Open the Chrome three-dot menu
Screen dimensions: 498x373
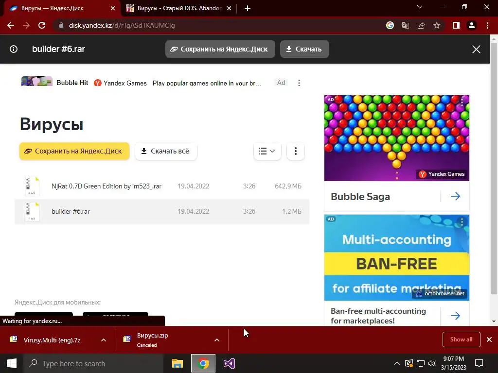click(487, 25)
